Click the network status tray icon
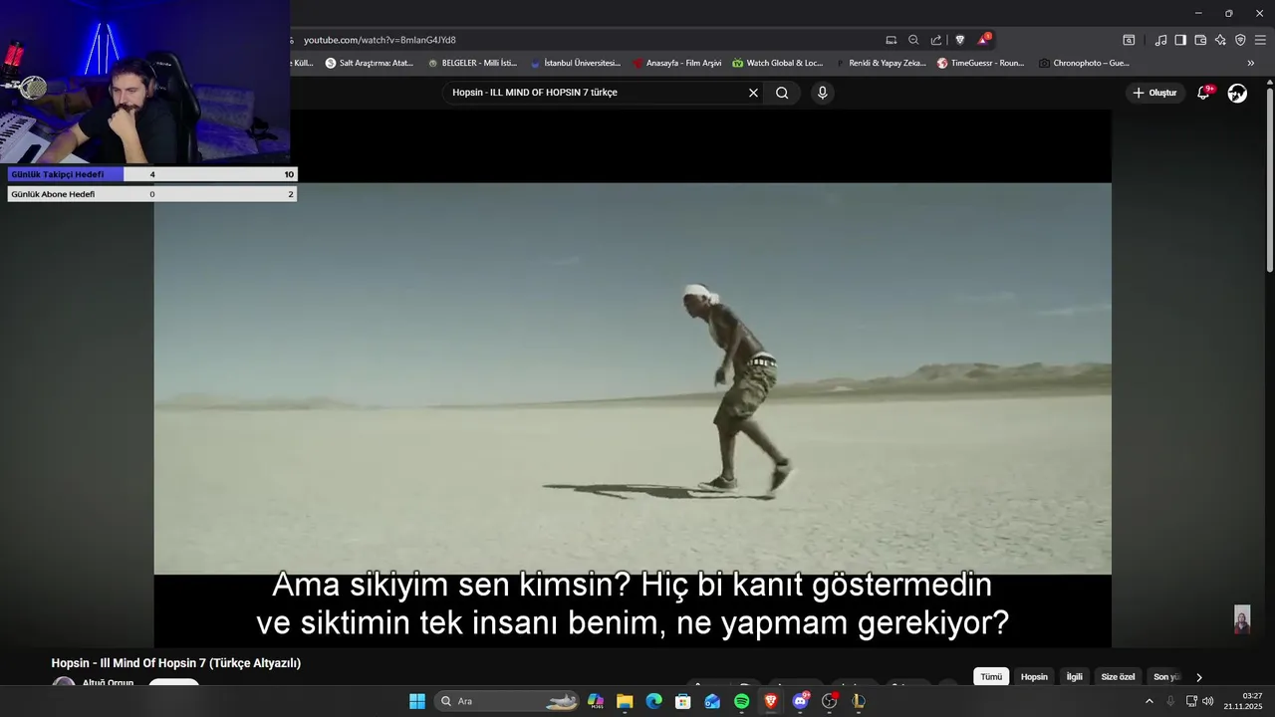This screenshot has height=717, width=1275. 1191,701
